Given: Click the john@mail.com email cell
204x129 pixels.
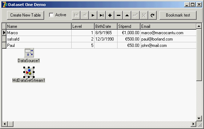Looking at the screenshot, I should [x=168, y=45].
